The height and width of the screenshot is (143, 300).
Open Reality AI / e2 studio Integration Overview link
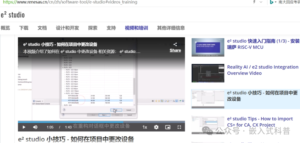[263, 70]
